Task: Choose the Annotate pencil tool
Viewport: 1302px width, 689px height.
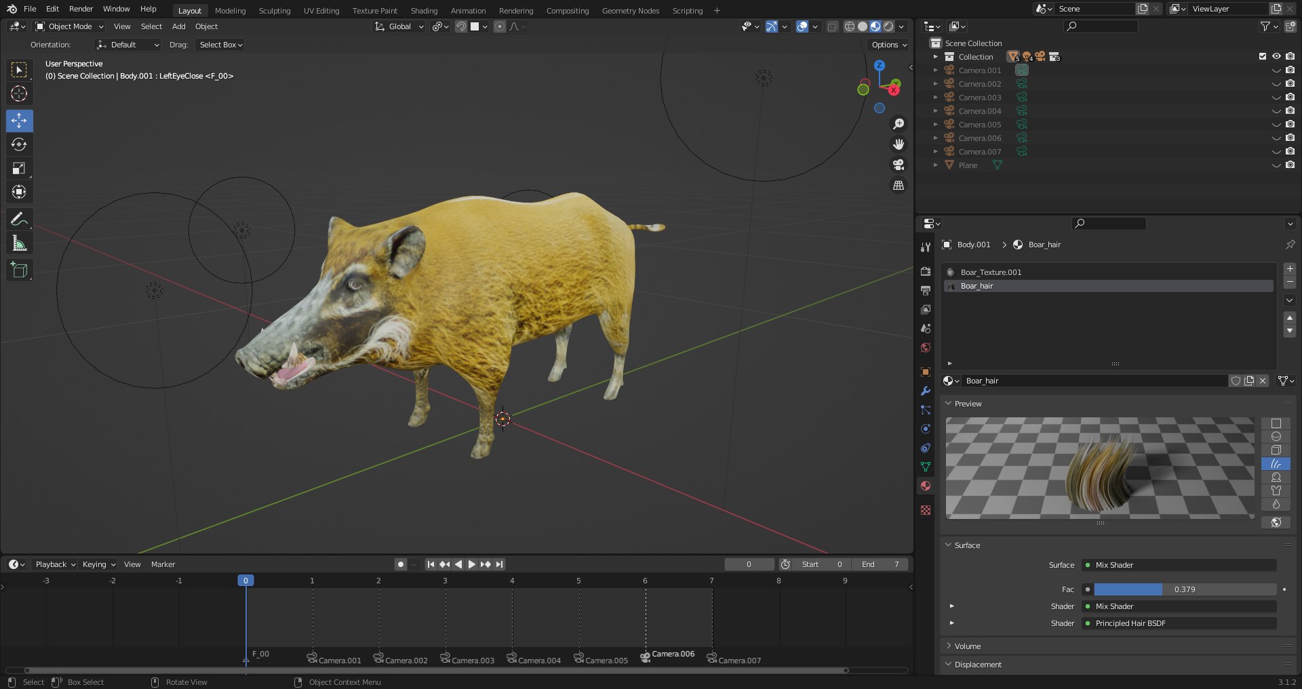Action: pyautogui.click(x=19, y=220)
